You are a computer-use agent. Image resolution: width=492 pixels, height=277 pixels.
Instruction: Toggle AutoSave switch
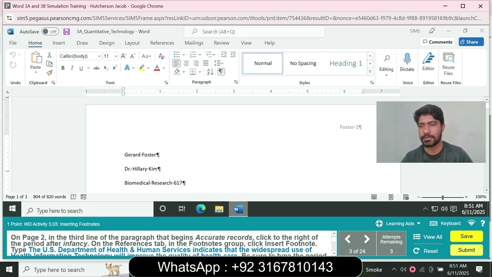(x=50, y=32)
